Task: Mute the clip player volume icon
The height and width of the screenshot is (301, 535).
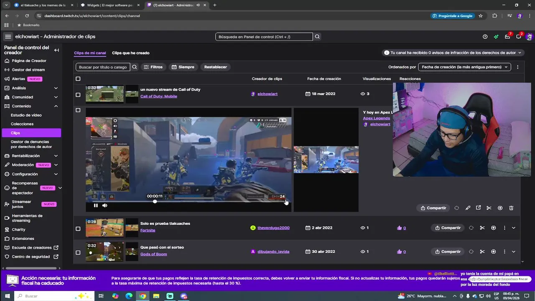Action: [104, 205]
